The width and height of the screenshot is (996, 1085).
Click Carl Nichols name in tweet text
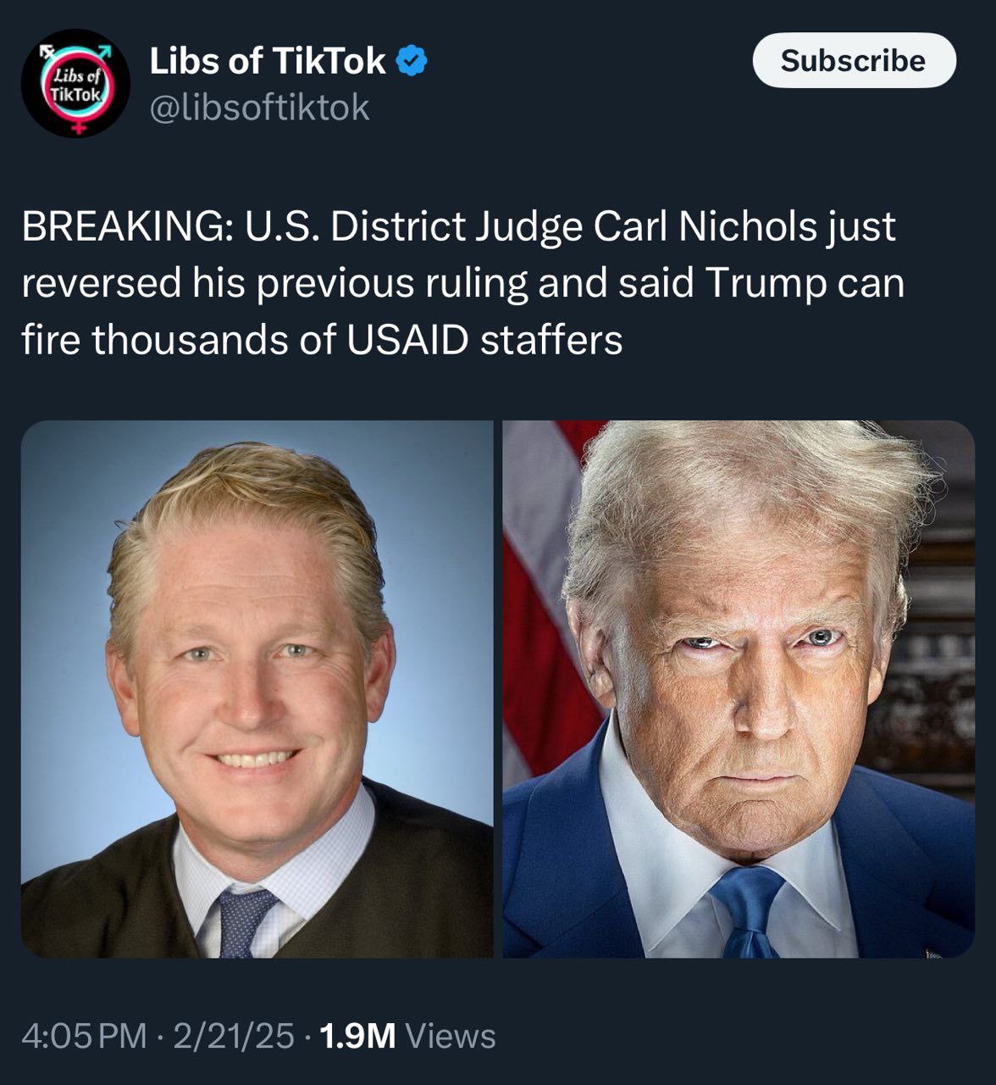pos(744,226)
